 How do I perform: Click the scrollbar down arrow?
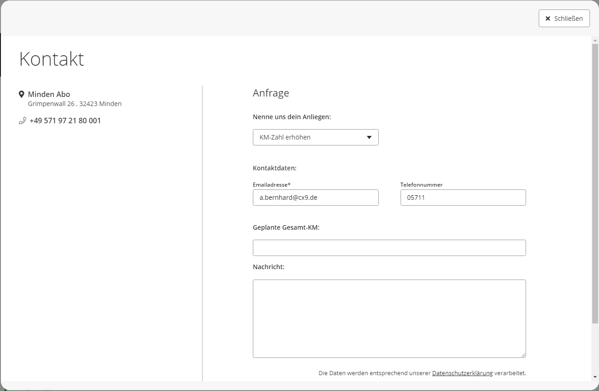[x=595, y=377]
